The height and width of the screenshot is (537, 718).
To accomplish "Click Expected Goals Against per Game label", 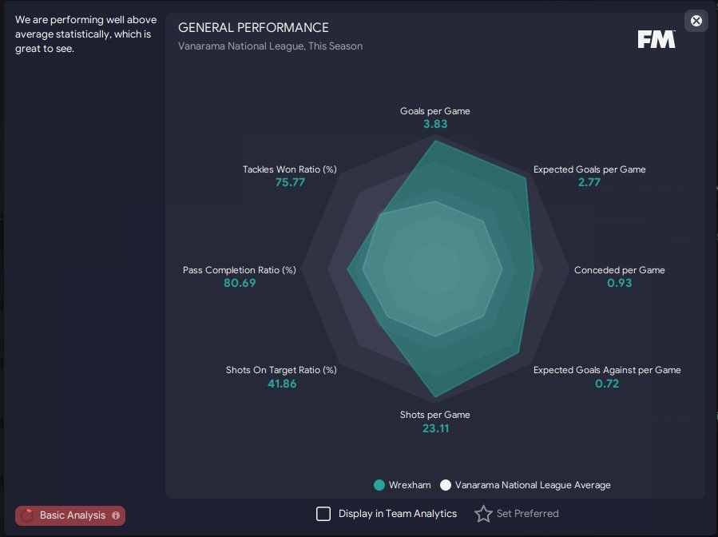I will pyautogui.click(x=607, y=370).
